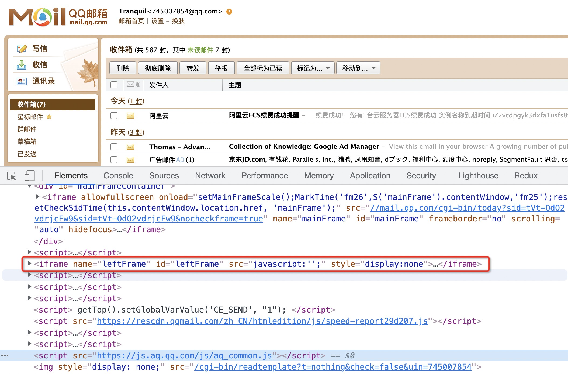Click the 举报 button
This screenshot has height=374, width=568.
click(x=221, y=68)
